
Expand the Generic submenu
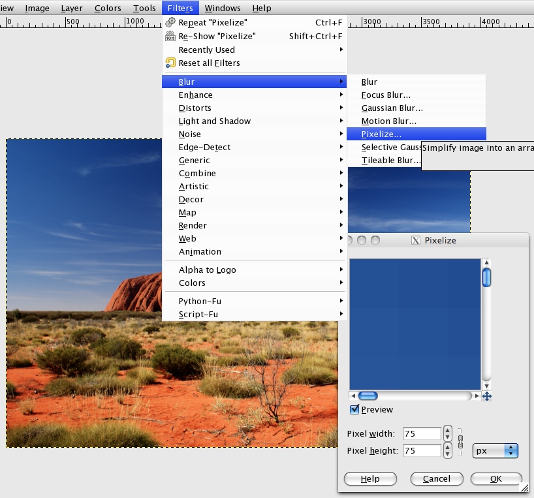click(x=255, y=160)
